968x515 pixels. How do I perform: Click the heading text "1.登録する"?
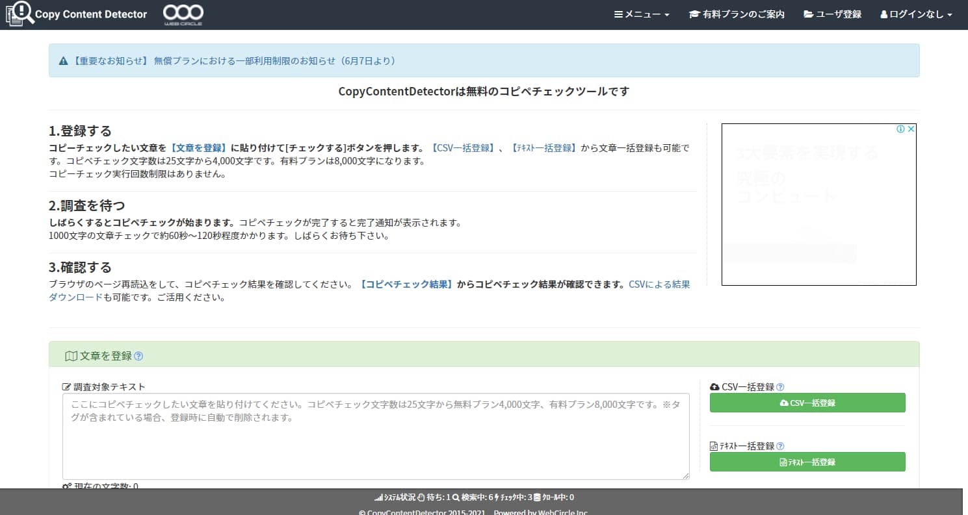[81, 131]
